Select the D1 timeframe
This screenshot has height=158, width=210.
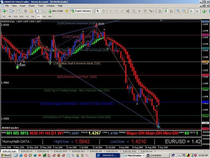click(39, 17)
